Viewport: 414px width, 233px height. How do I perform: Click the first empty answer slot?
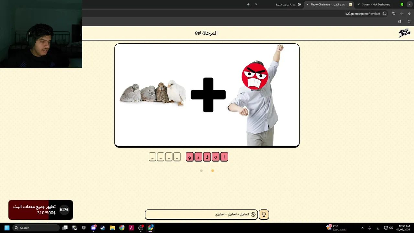(177, 157)
